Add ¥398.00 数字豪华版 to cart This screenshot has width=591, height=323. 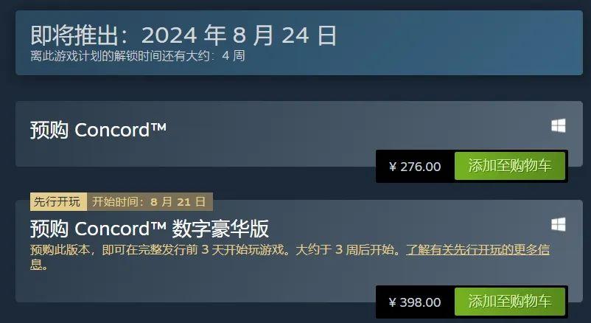pyautogui.click(x=510, y=302)
